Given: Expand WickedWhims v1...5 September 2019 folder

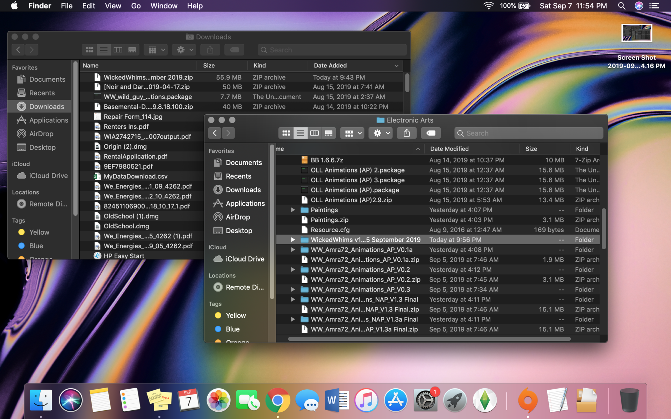Looking at the screenshot, I should point(293,240).
